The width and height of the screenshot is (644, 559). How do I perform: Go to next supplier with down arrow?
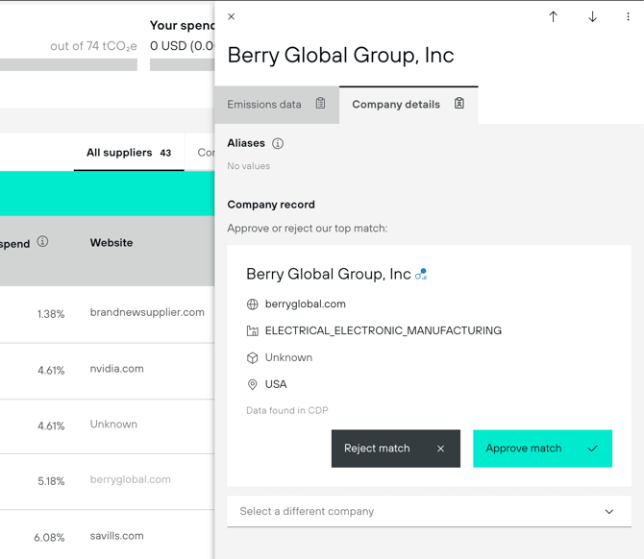click(x=592, y=17)
